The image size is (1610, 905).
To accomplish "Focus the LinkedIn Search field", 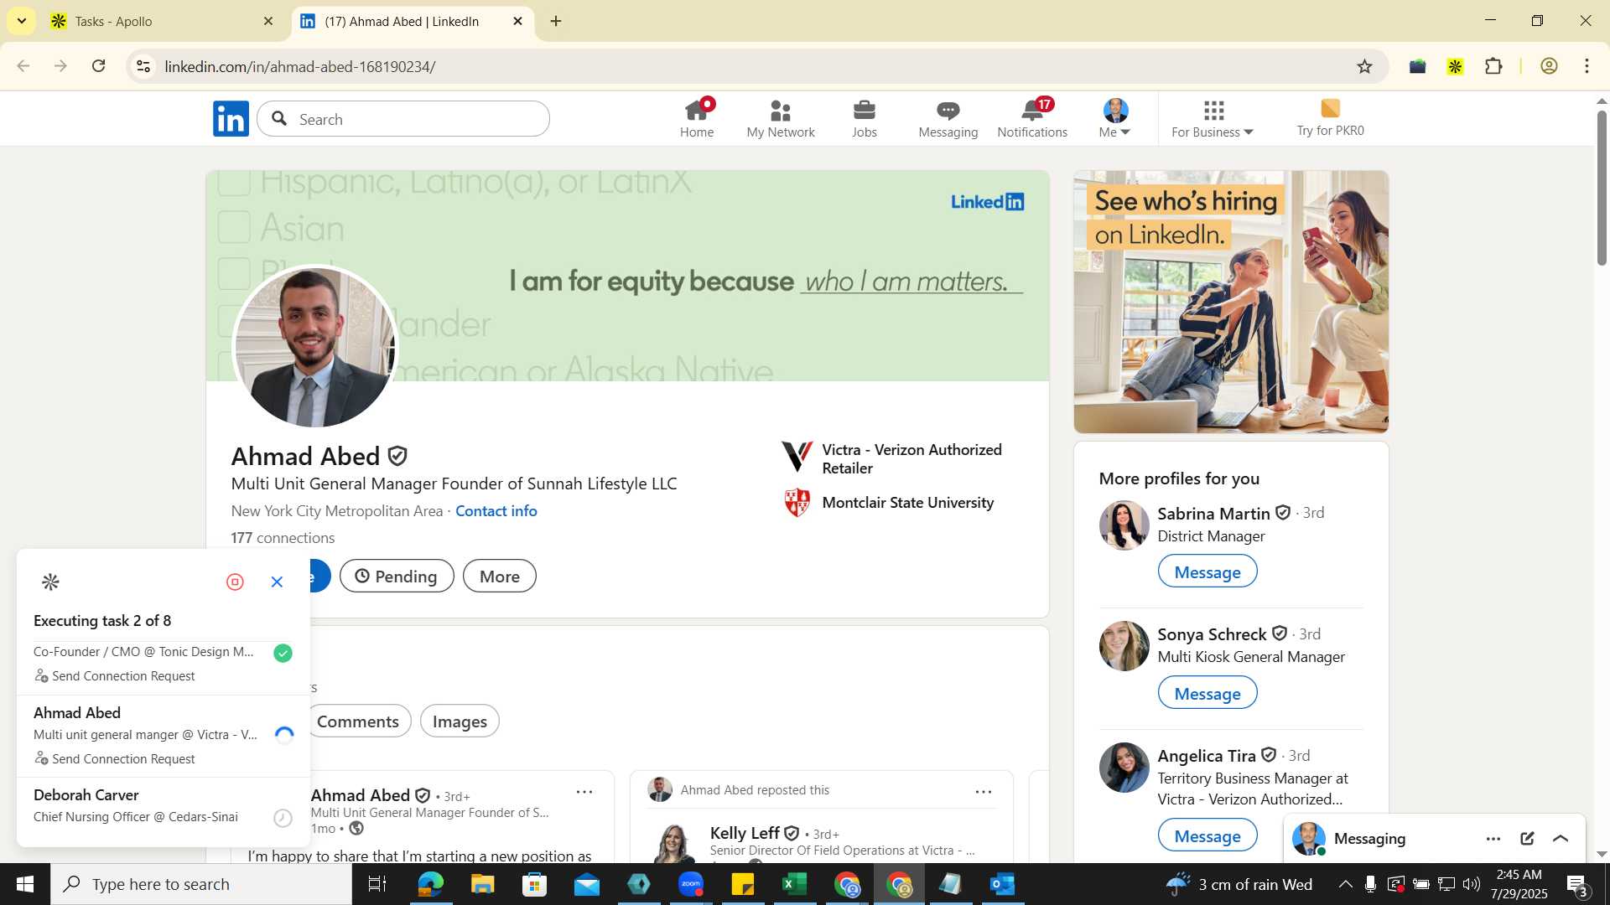I will click(x=403, y=119).
